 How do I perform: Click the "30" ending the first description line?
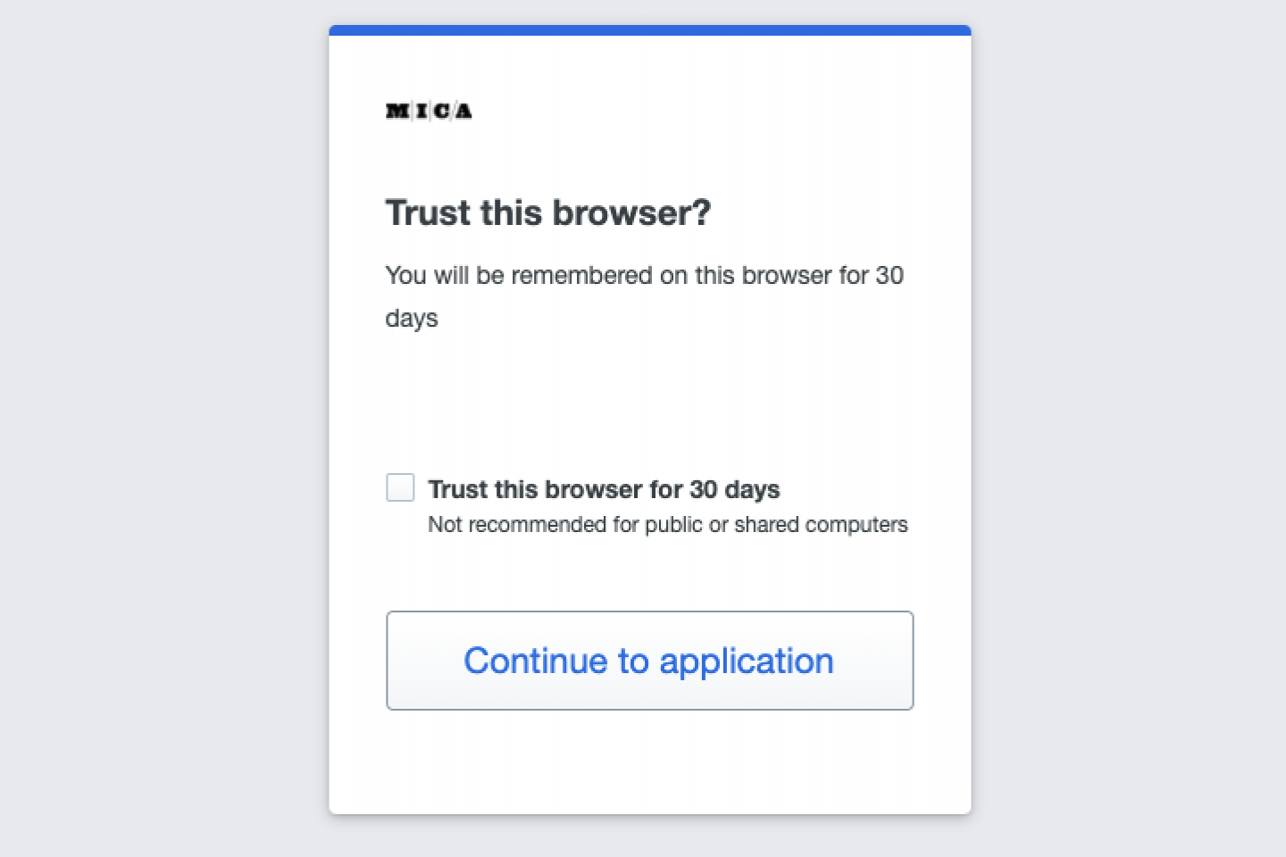[889, 275]
